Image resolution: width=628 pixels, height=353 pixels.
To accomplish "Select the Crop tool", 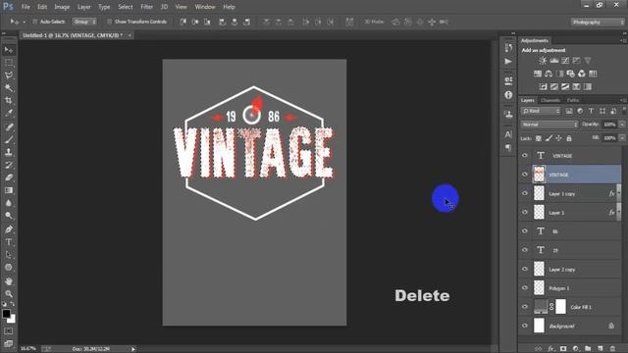I will (9, 100).
